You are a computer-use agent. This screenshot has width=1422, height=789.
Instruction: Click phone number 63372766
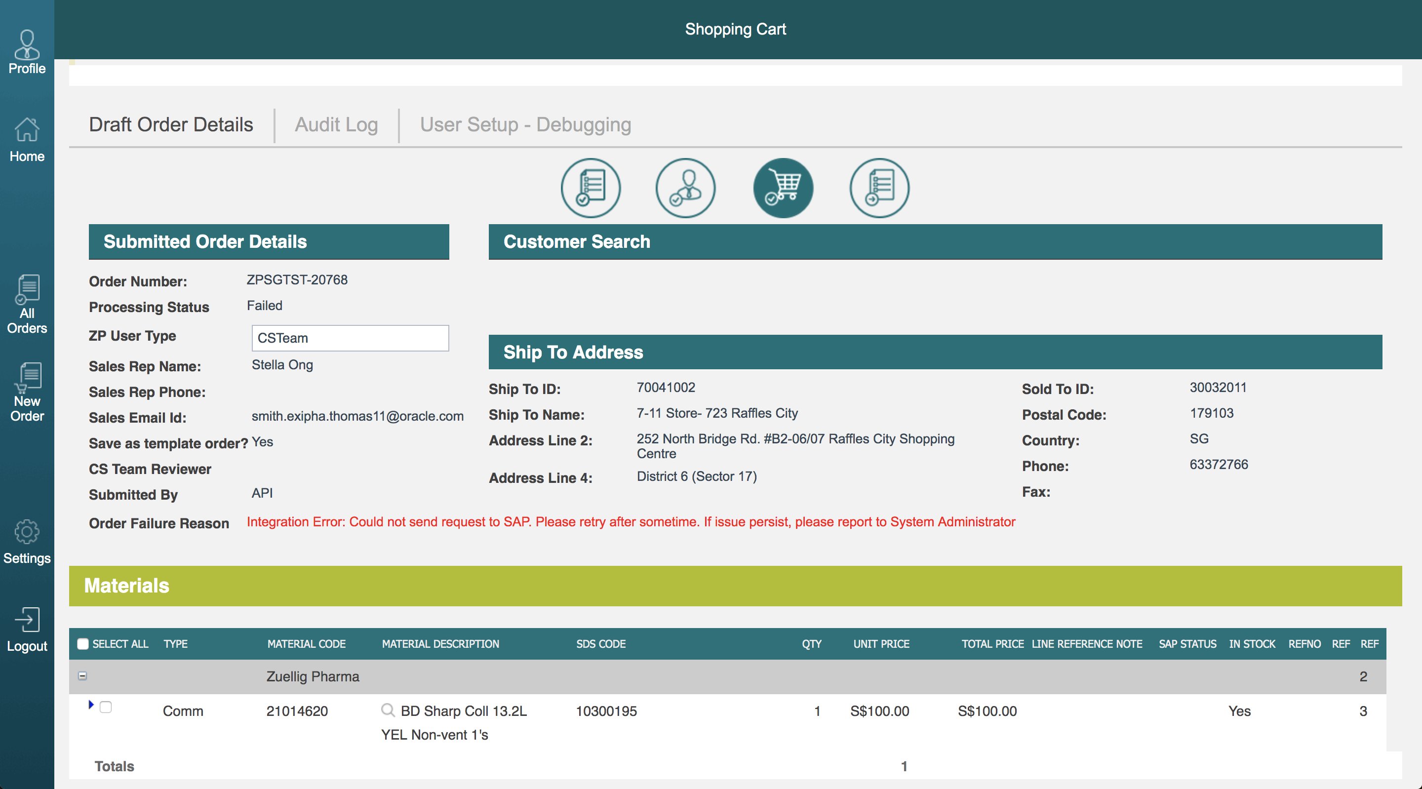click(x=1218, y=464)
